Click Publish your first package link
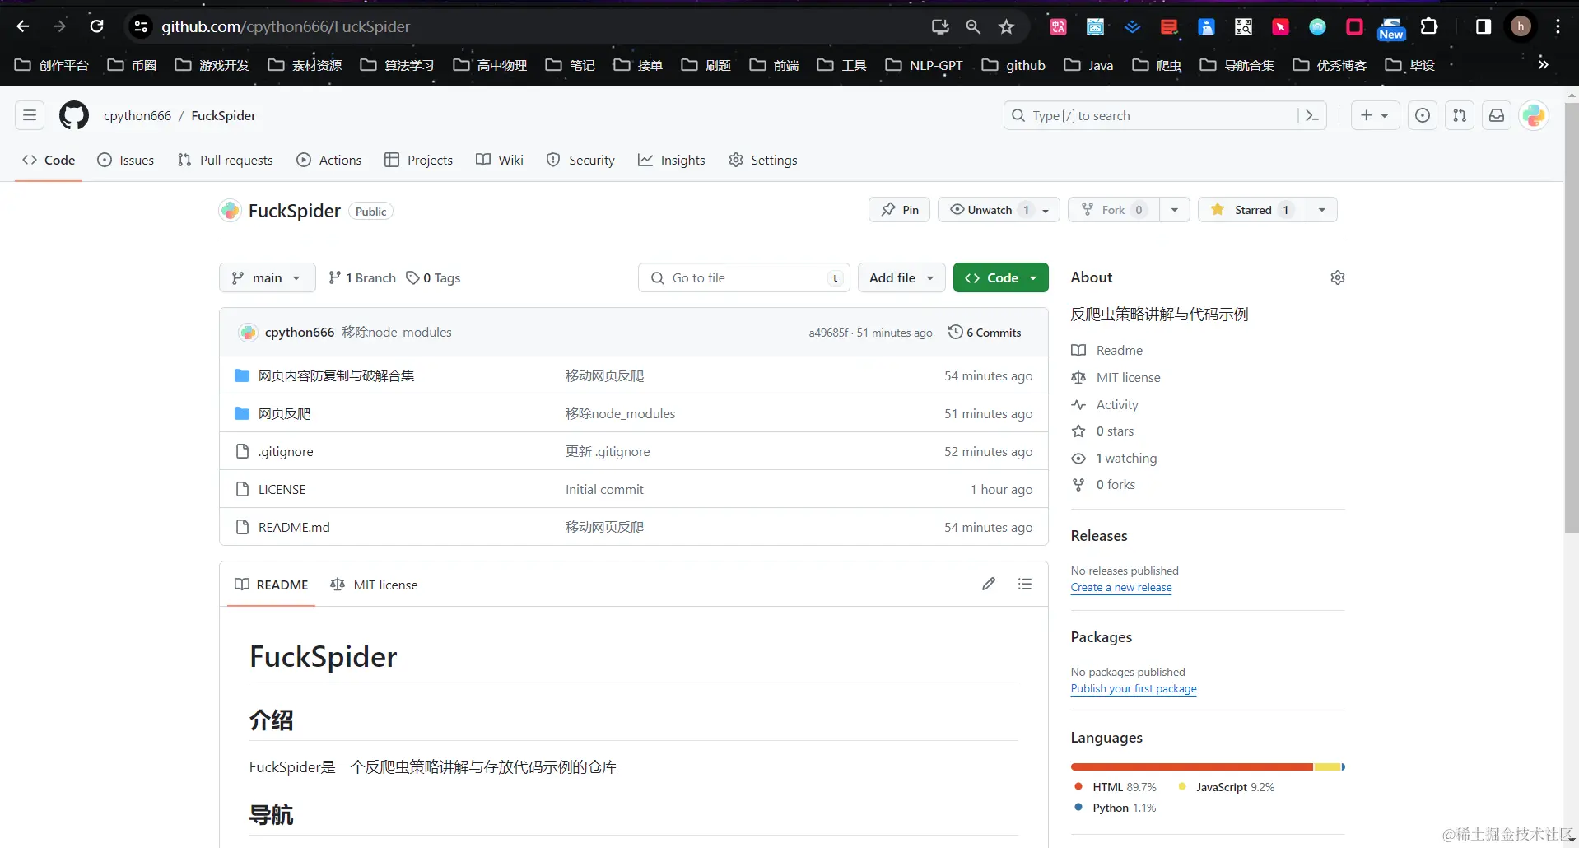 (1134, 689)
